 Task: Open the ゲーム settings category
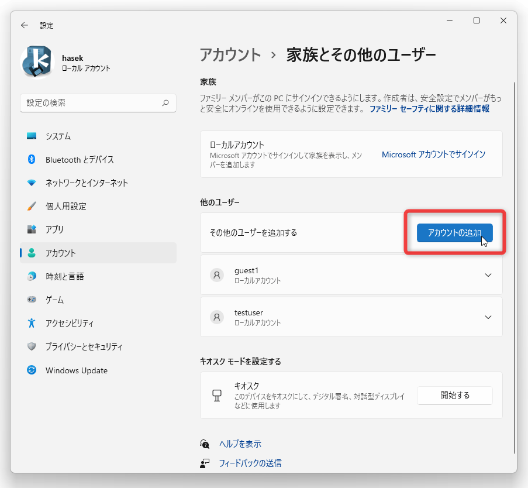pos(98,300)
